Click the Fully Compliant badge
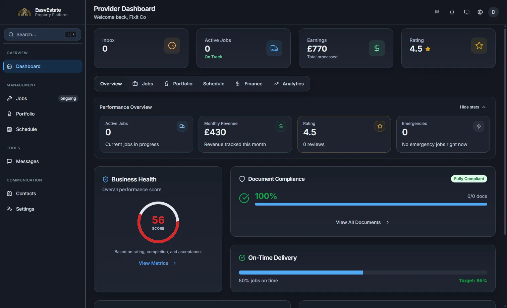This screenshot has width=507, height=308. pyautogui.click(x=469, y=179)
